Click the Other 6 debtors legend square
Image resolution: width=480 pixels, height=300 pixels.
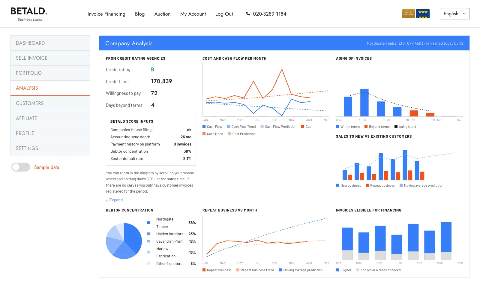[x=148, y=263]
